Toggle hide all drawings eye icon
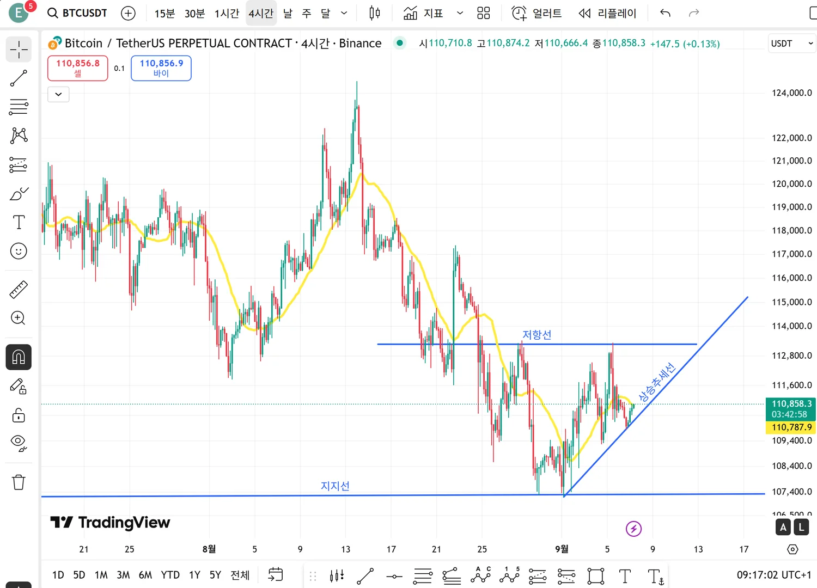Screen dimensions: 817x588 point(19,443)
